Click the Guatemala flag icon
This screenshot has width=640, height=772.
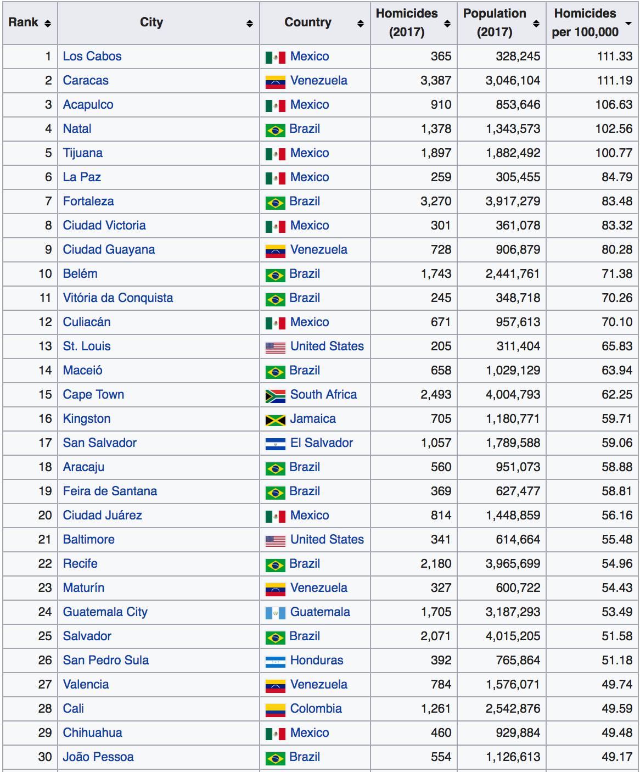[275, 613]
